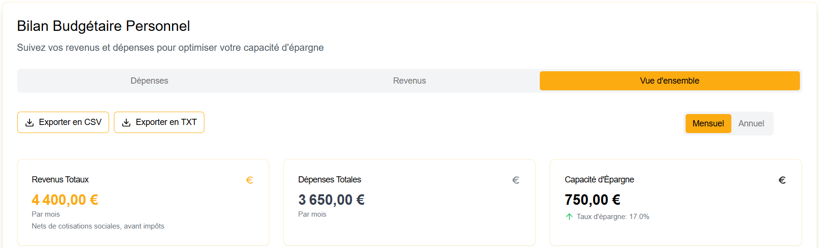Click the download icon on Exporter en CSV
Image resolution: width=819 pixels, height=248 pixels.
pyautogui.click(x=30, y=123)
